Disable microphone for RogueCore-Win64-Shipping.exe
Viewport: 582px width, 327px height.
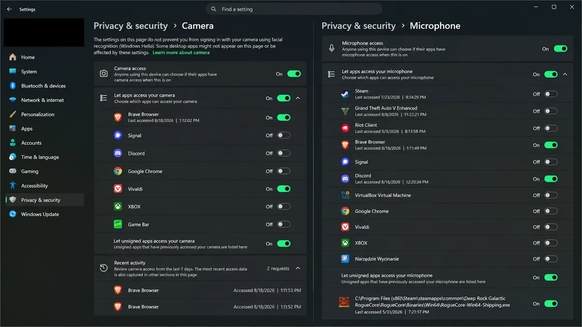tap(551, 304)
